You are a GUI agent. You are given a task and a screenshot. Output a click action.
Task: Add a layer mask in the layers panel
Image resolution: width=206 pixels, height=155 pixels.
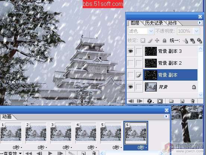[160, 101]
